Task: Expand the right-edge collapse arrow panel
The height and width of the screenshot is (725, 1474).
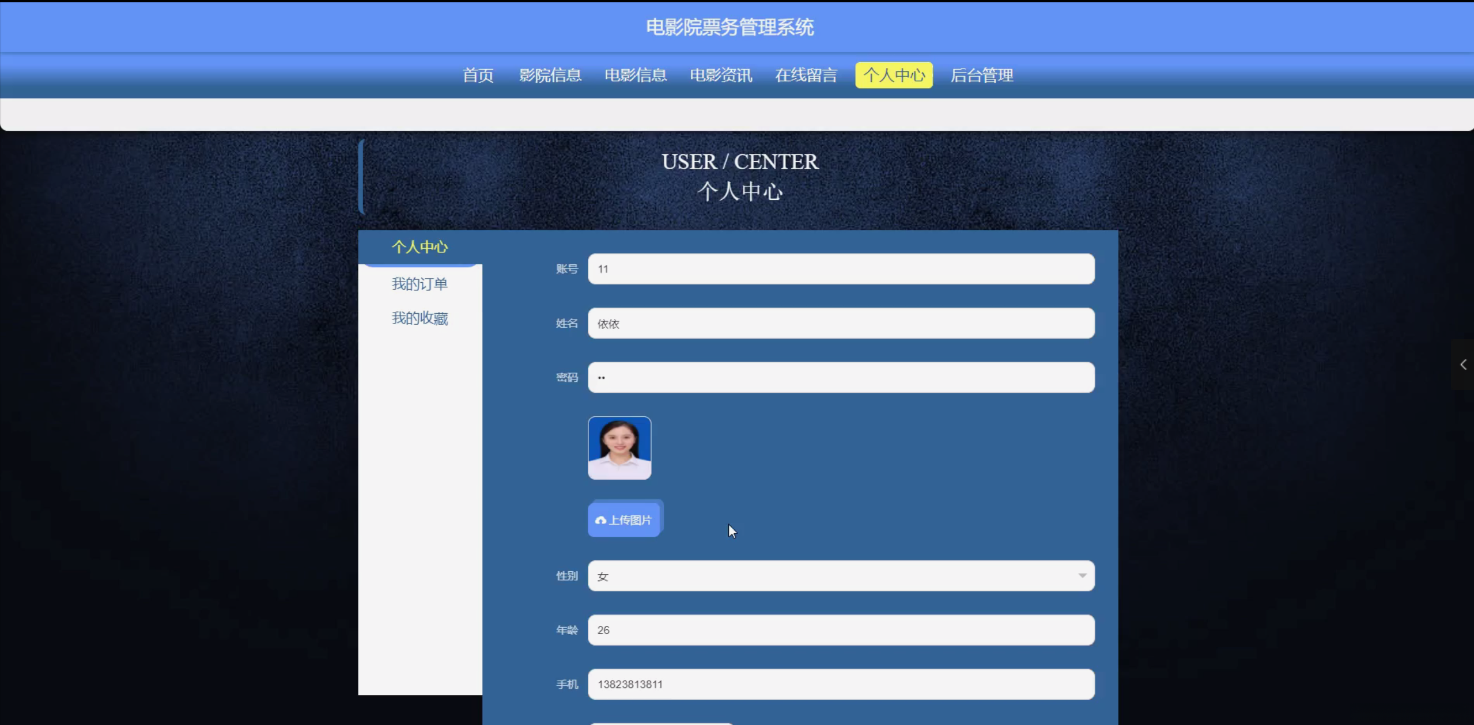Action: click(1463, 365)
